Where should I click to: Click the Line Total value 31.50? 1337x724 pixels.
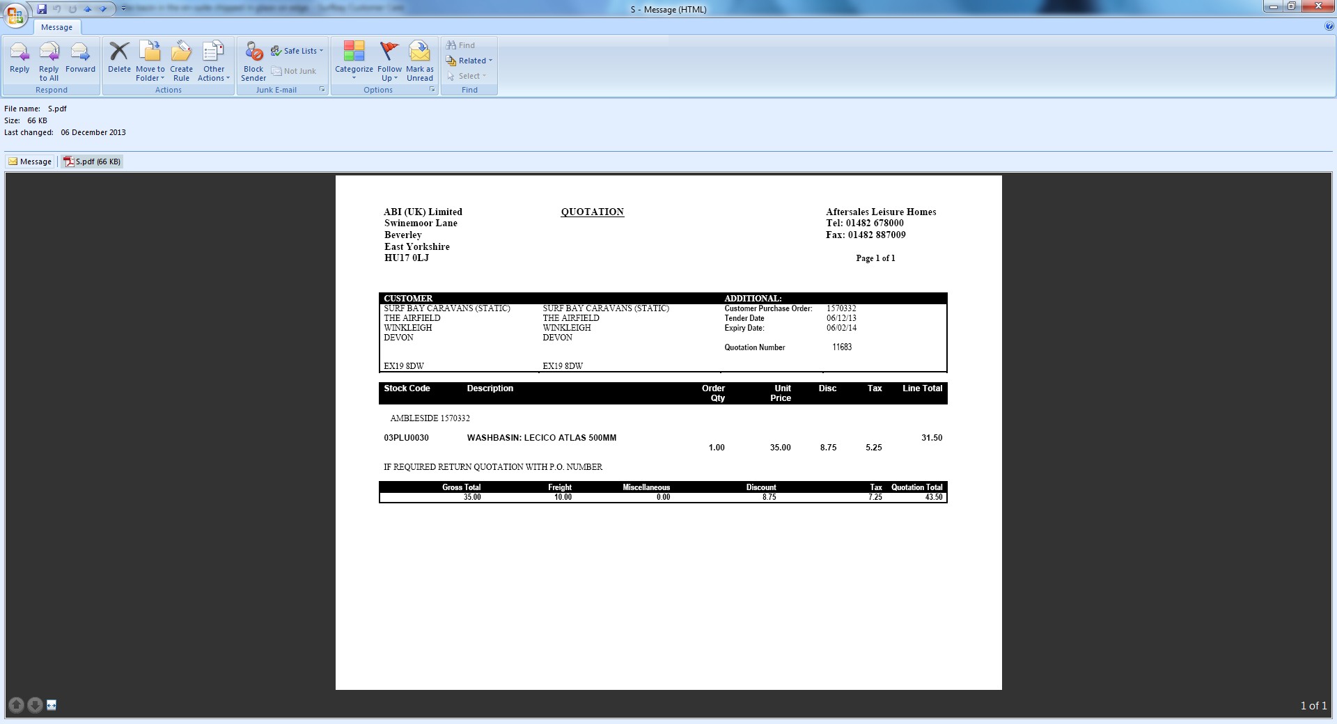[x=932, y=438]
